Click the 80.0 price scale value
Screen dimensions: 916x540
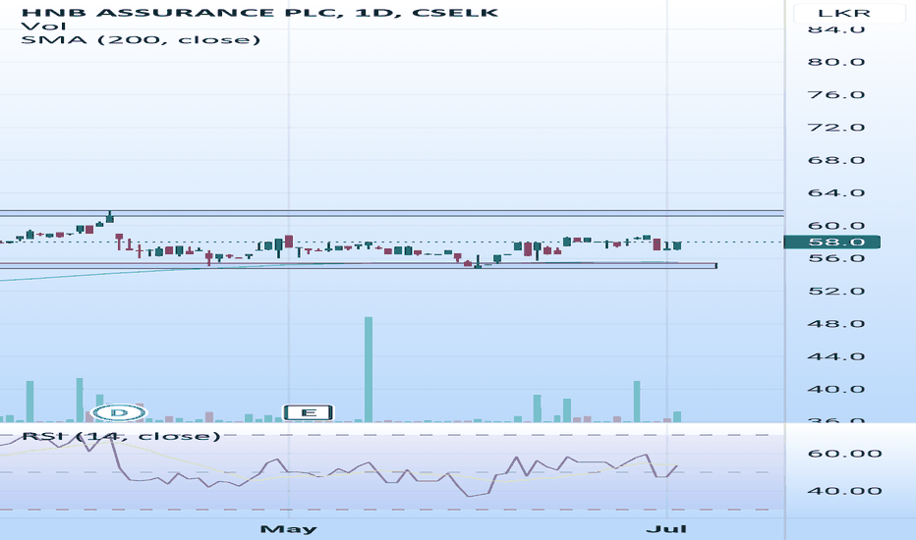[x=836, y=62]
